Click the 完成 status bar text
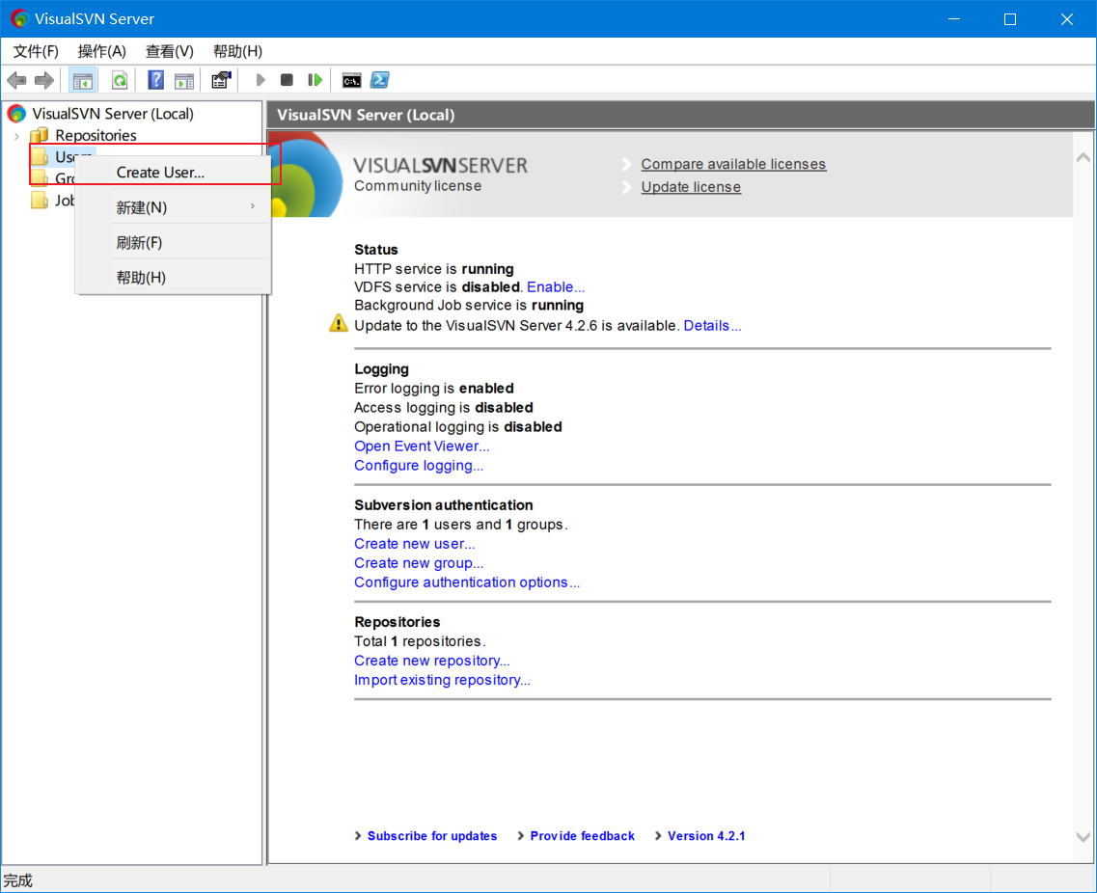 click(18, 880)
